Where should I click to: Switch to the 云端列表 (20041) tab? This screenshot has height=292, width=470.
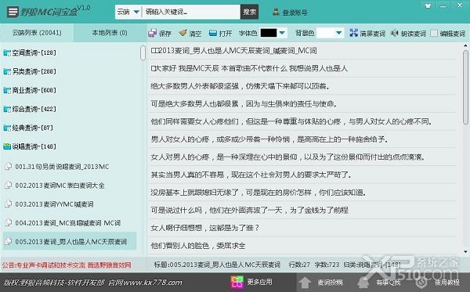[x=37, y=33]
